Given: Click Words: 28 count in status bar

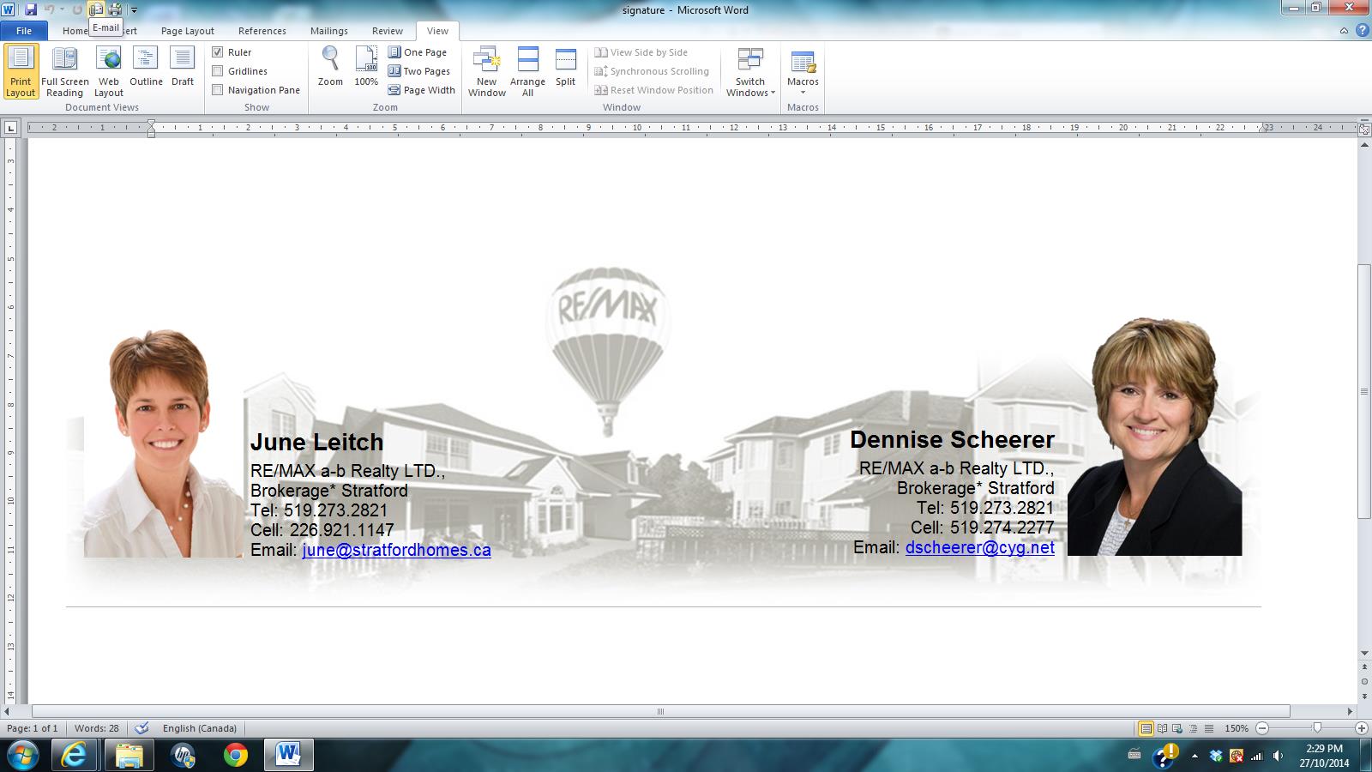Looking at the screenshot, I should click(97, 728).
